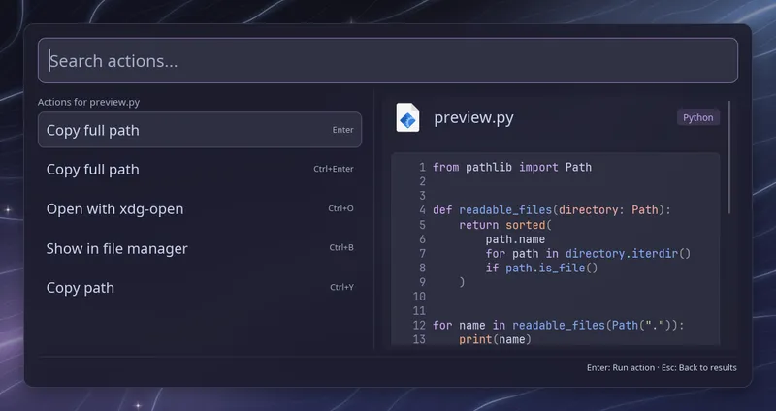Image resolution: width=776 pixels, height=411 pixels.
Task: Click the Python language badge
Action: (697, 117)
